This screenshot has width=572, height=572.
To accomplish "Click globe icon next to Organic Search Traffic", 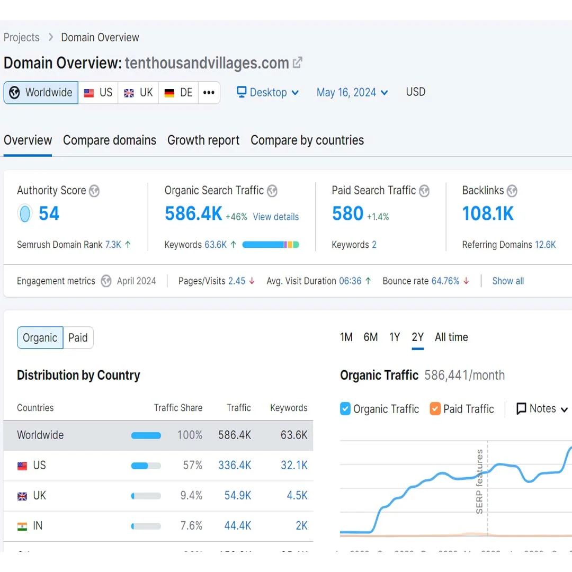I will tap(272, 191).
